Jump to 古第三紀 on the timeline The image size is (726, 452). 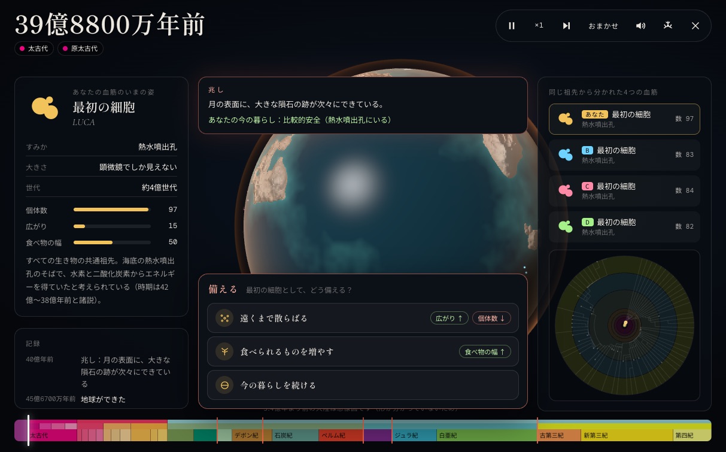click(x=559, y=435)
